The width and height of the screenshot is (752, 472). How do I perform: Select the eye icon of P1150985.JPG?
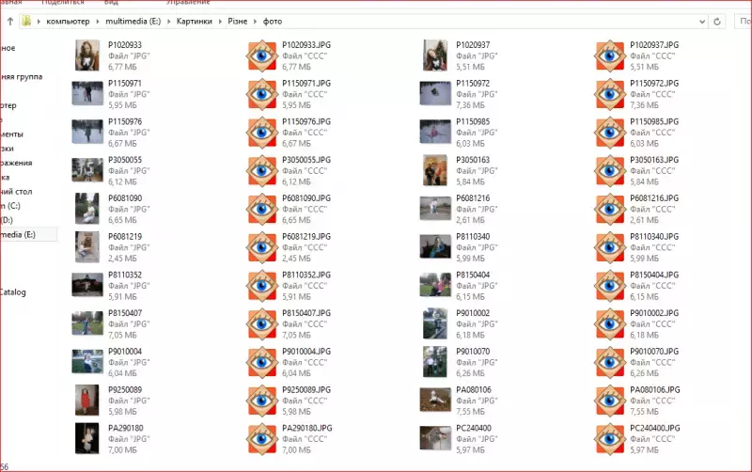tap(610, 133)
